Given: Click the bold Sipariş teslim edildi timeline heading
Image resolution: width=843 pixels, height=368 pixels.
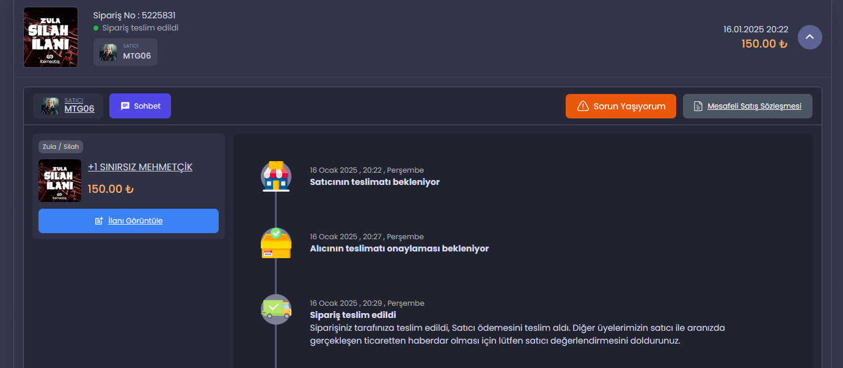Looking at the screenshot, I should [353, 315].
